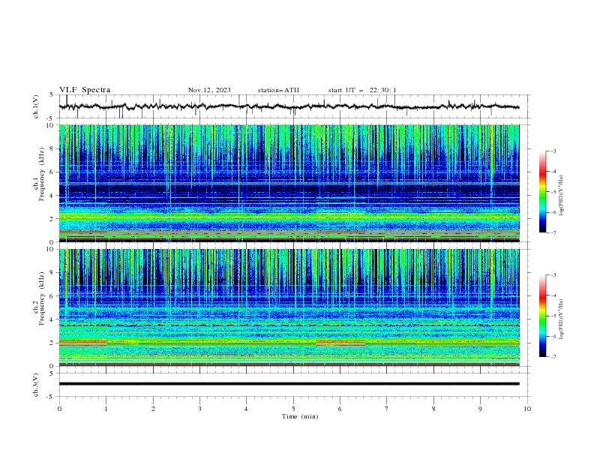Click the time axis tick label "1"
The width and height of the screenshot is (594, 459).
coord(106,409)
